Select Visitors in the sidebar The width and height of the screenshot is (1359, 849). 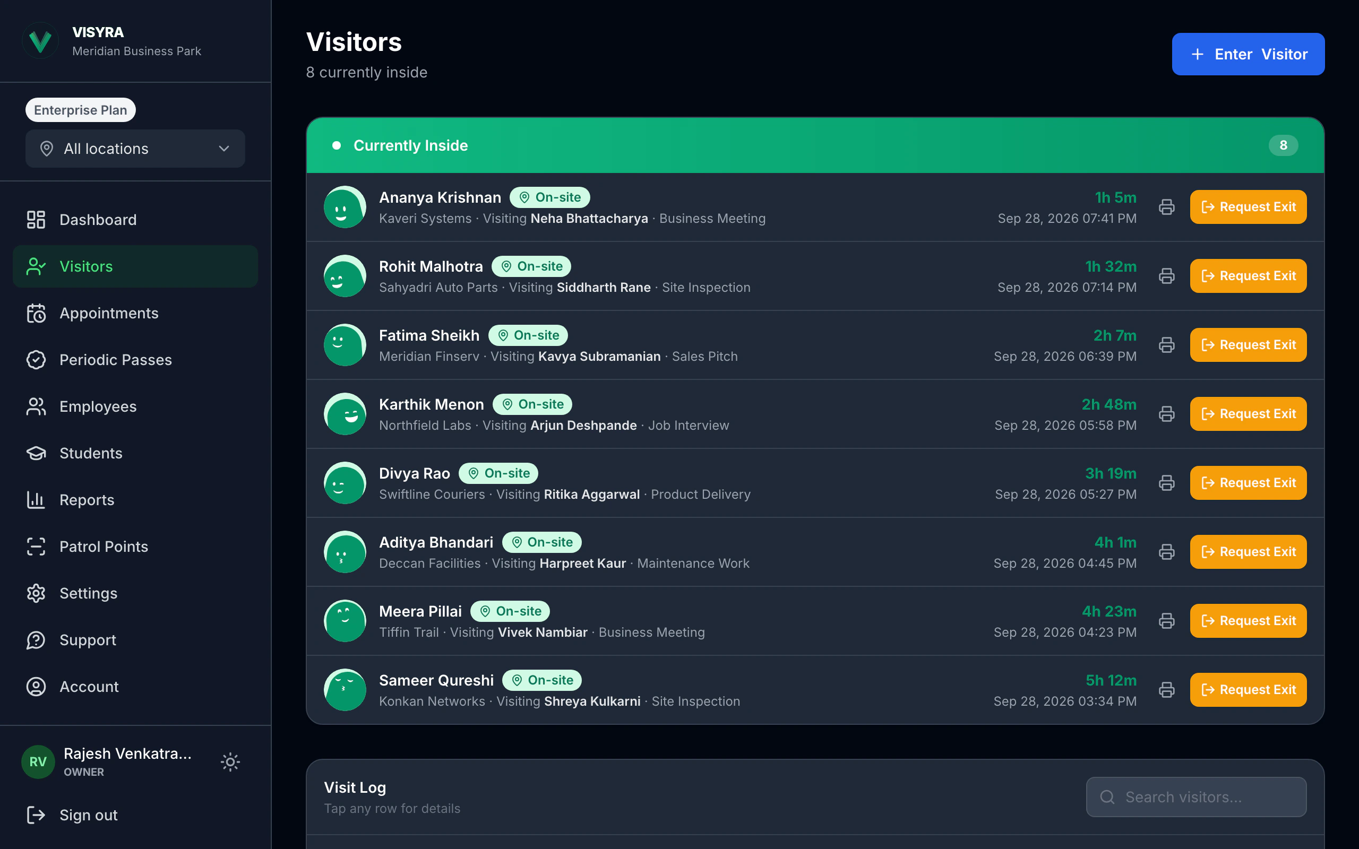click(x=135, y=266)
